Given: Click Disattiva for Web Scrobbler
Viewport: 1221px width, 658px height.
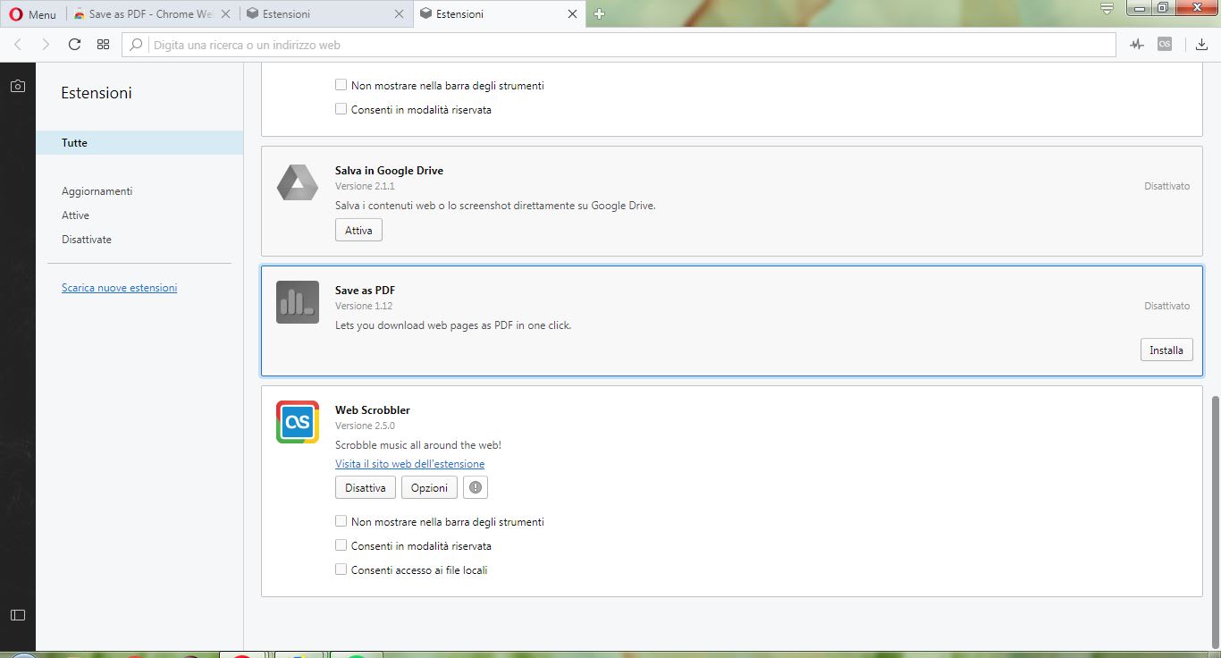Looking at the screenshot, I should tap(365, 487).
